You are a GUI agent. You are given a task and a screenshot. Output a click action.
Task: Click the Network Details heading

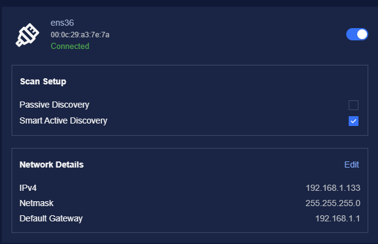pos(51,165)
